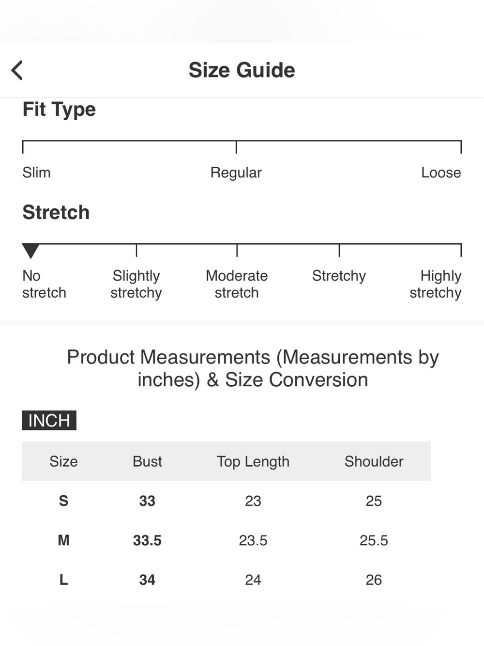
Task: Tap the Stretchy scale label
Action: click(x=339, y=276)
